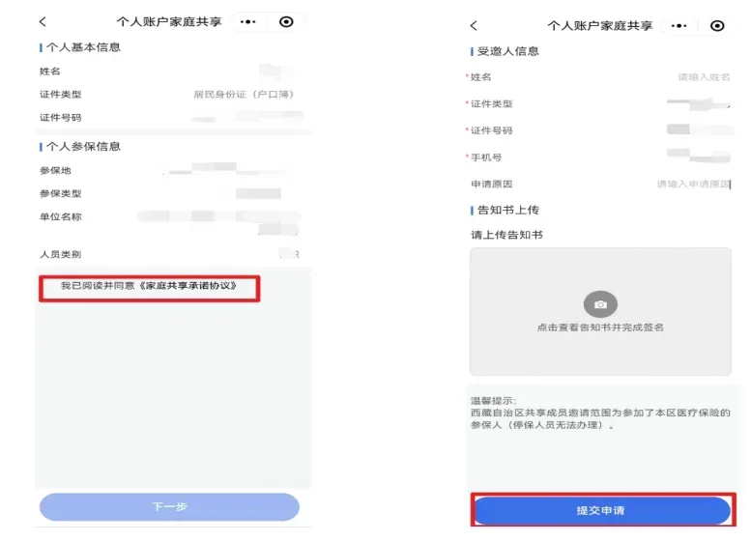The height and width of the screenshot is (542, 751).
Task: Open the left screen's three-dot menu
Action: [x=247, y=22]
